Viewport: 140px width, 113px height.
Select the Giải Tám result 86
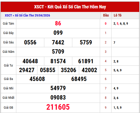(58, 23)
